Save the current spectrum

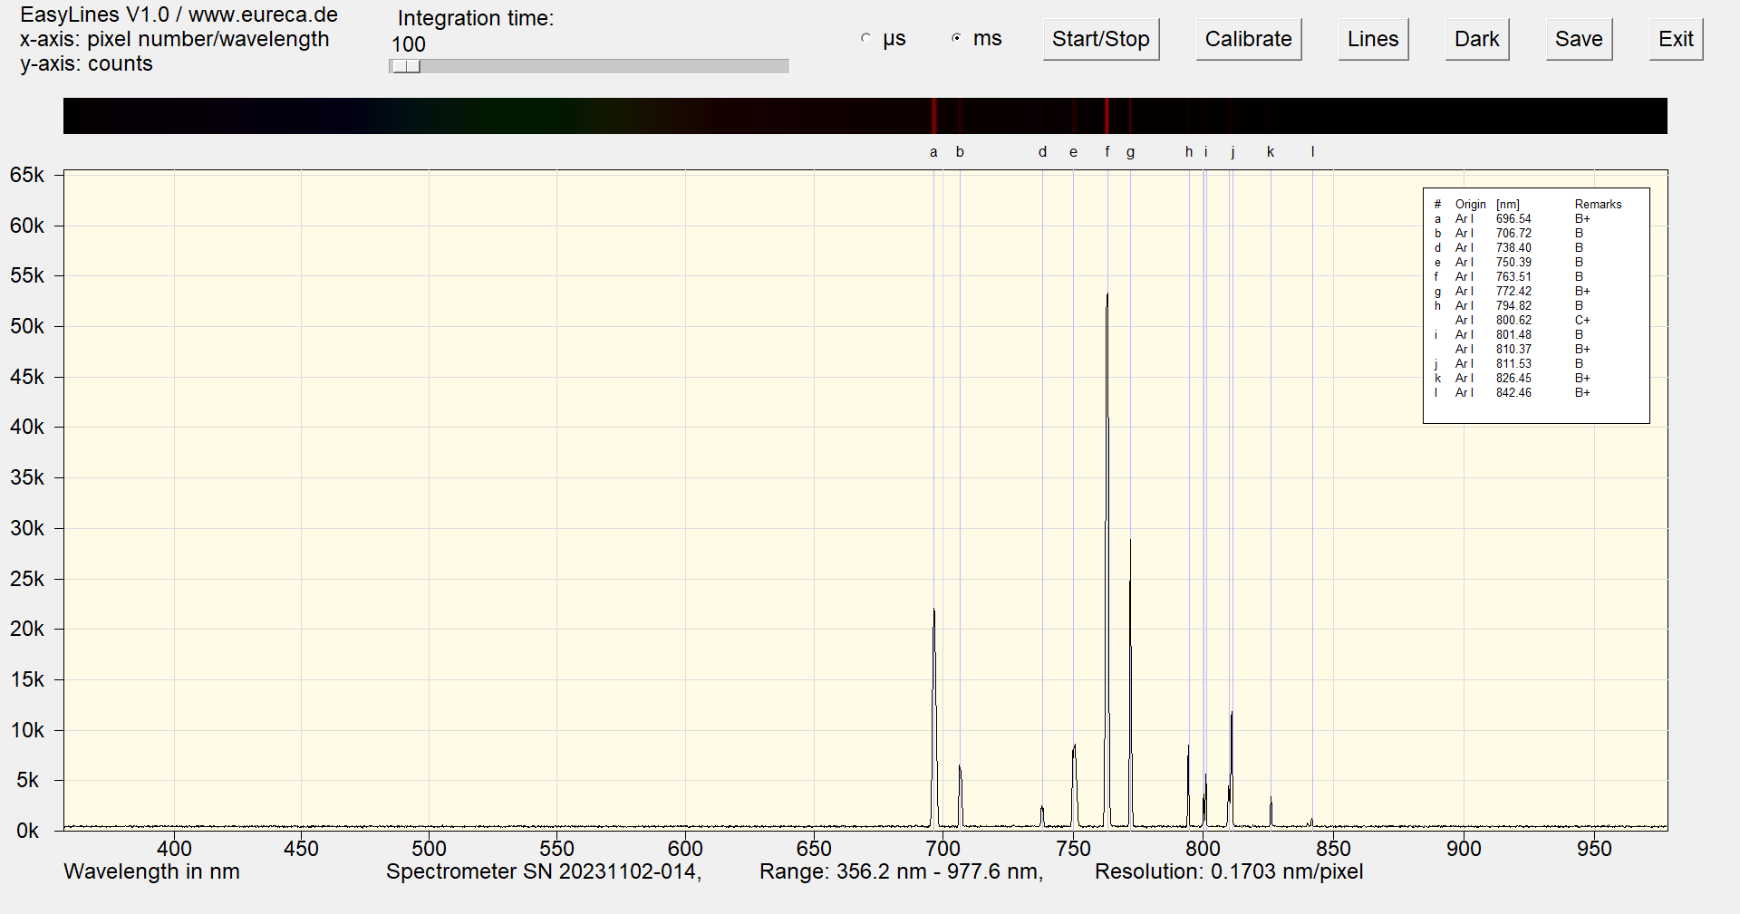point(1578,39)
